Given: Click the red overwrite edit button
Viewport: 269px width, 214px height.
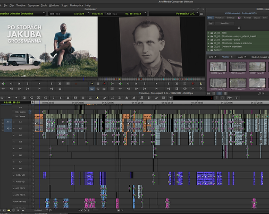Looking at the screenshot, I should [x=104, y=83].
